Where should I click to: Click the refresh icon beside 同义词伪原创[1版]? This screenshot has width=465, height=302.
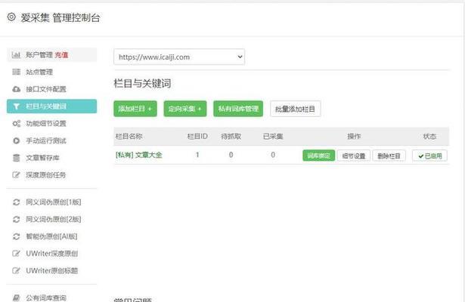[x=16, y=202]
